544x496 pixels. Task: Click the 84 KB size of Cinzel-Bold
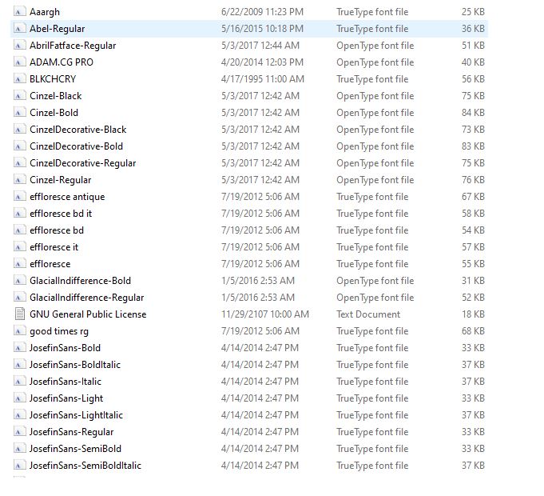(473, 113)
